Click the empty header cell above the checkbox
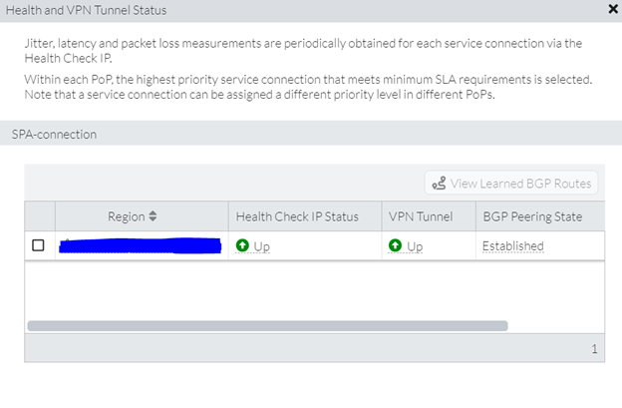This screenshot has width=622, height=408. click(x=40, y=216)
